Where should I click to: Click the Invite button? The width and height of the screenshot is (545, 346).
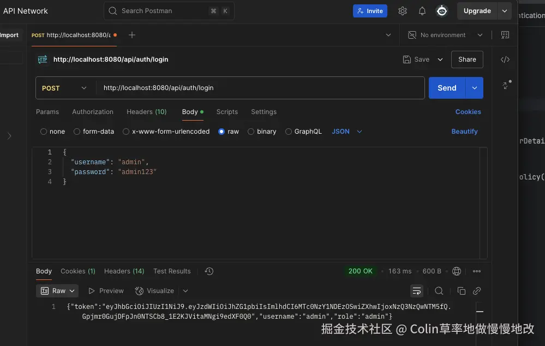coord(370,11)
